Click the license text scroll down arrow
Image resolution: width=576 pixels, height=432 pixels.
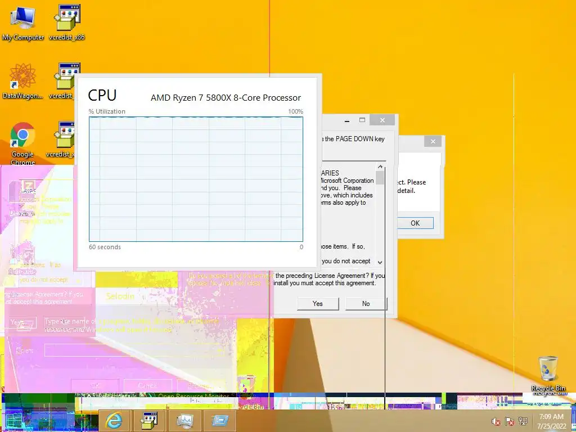(380, 262)
